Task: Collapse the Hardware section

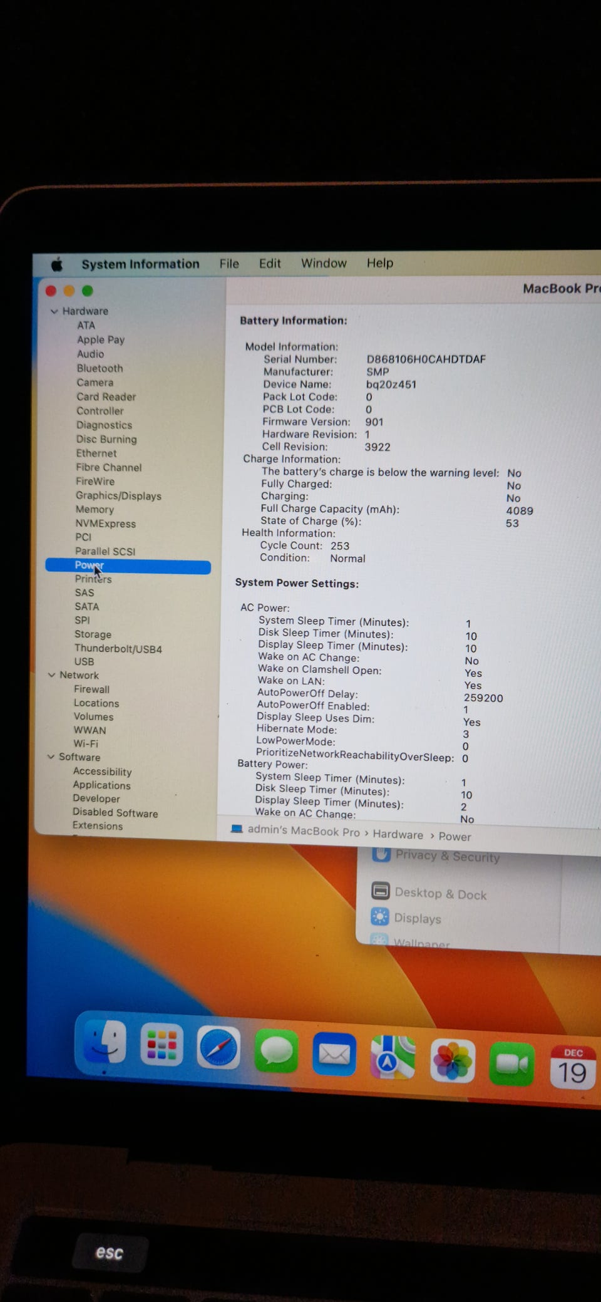Action: pyautogui.click(x=54, y=311)
